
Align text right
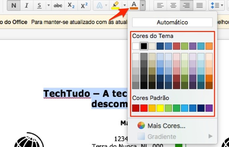186,5
